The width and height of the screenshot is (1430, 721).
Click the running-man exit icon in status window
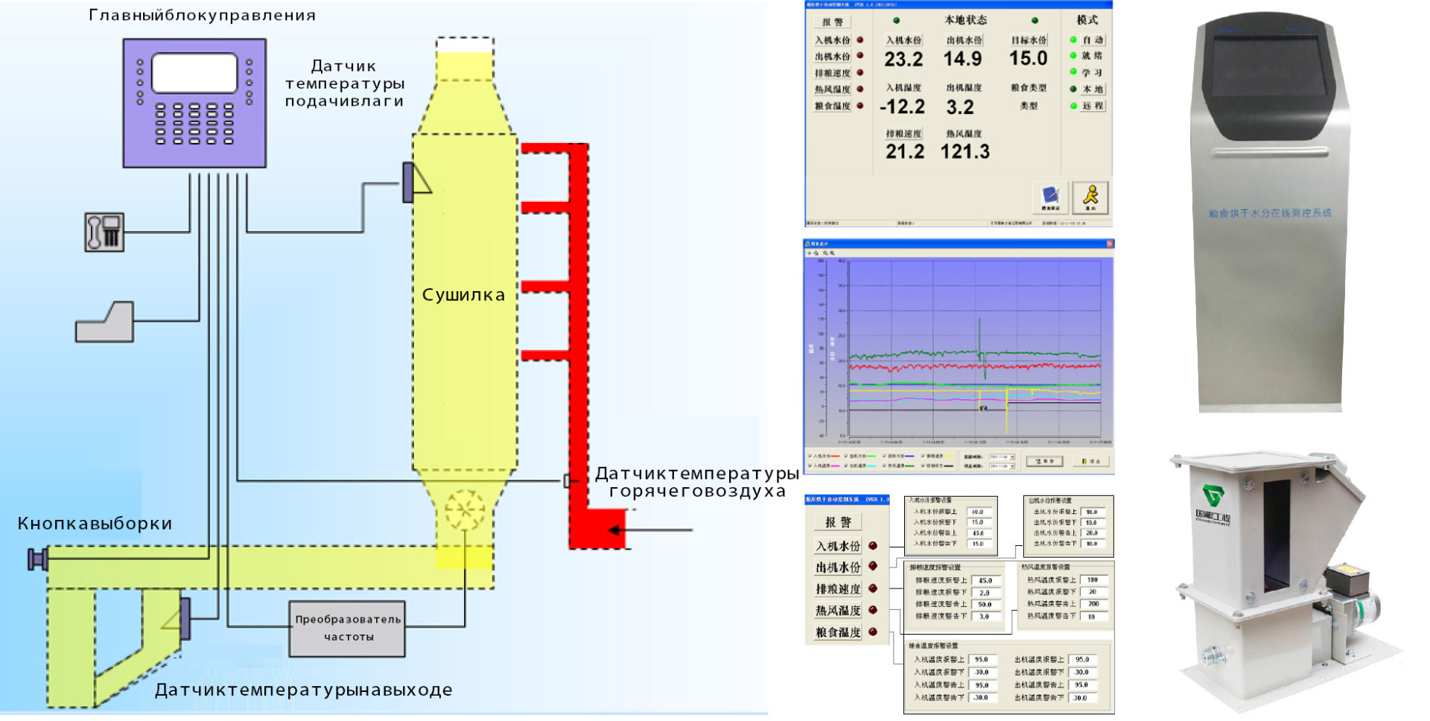[x=1090, y=197]
